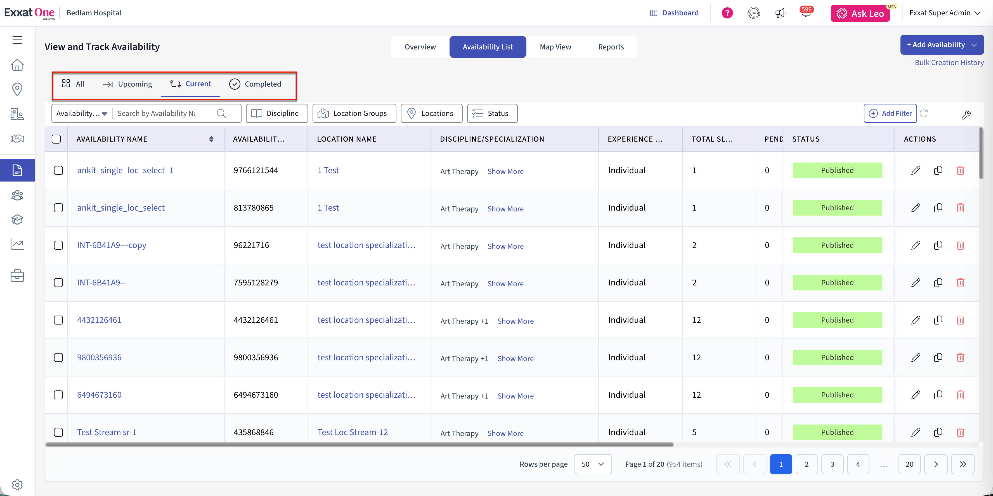Delete INT-6B41A9---copy row via trash icon

click(960, 245)
